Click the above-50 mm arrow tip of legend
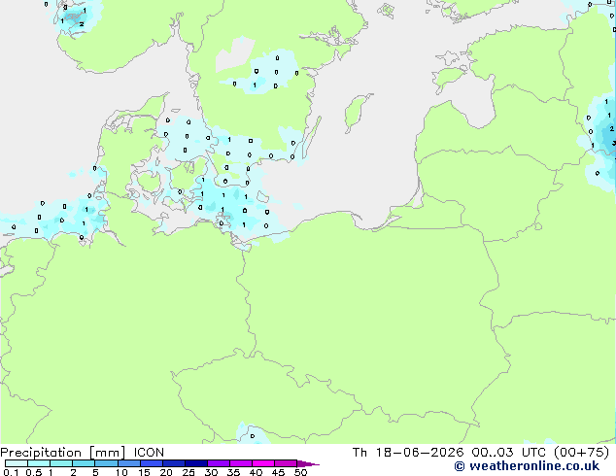 click(x=308, y=463)
